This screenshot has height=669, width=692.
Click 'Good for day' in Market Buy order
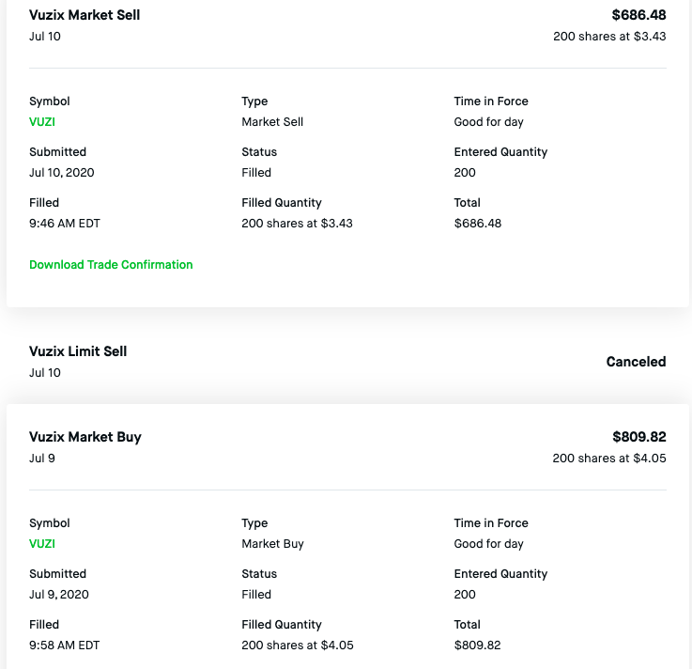(x=489, y=544)
